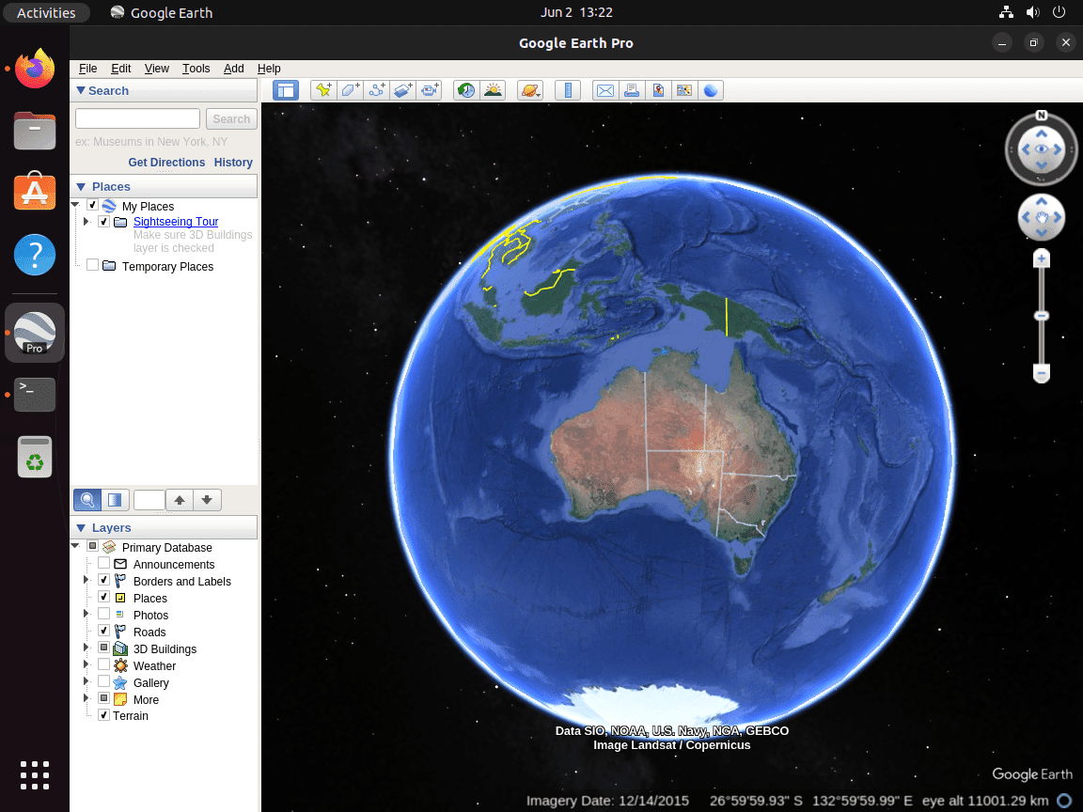Image resolution: width=1083 pixels, height=812 pixels.
Task: Zoom in using the navigation slider plus
Action: [x=1042, y=257]
